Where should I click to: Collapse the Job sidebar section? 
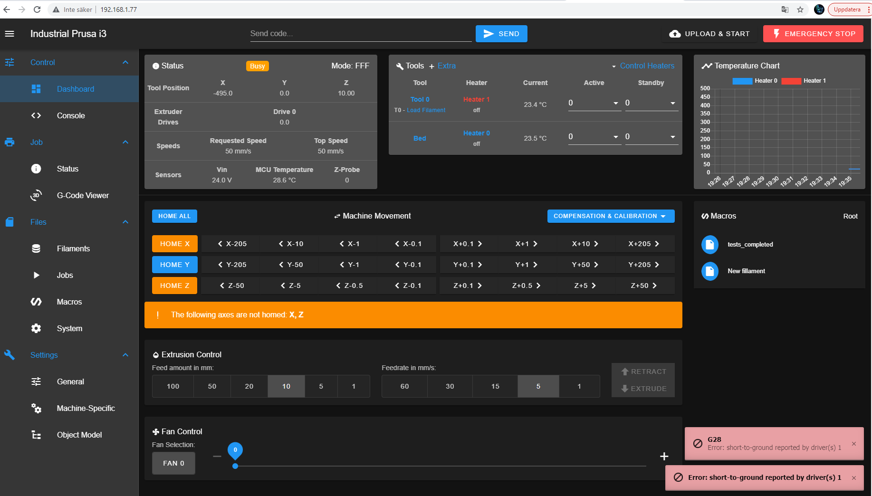125,142
